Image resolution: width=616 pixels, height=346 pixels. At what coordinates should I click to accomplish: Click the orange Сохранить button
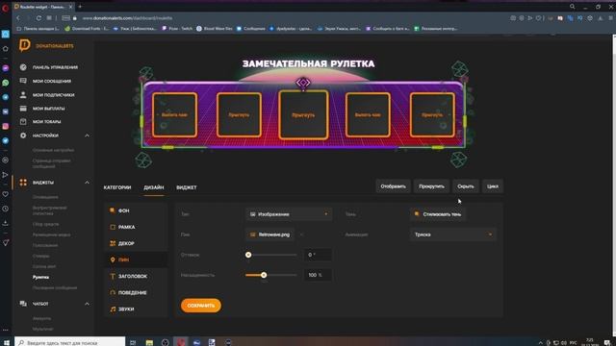pyautogui.click(x=201, y=306)
